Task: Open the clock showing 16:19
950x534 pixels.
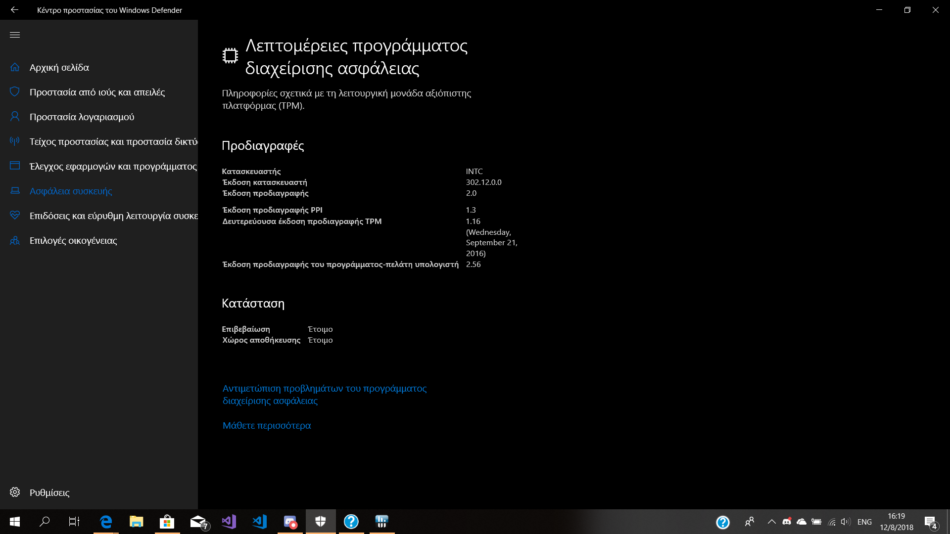Action: tap(897, 522)
